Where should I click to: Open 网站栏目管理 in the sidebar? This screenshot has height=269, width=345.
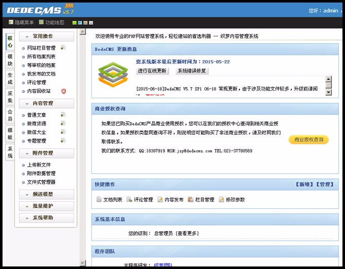click(x=41, y=48)
